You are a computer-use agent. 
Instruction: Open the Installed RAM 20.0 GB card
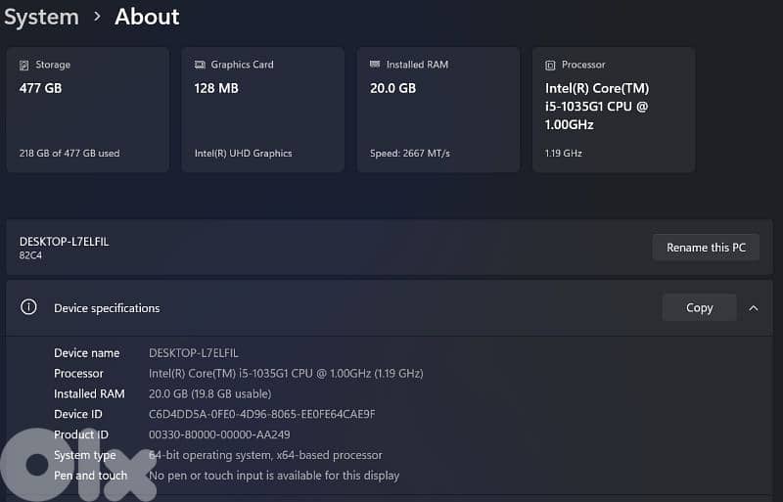[438, 110]
